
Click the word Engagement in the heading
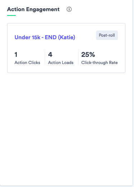(43, 10)
